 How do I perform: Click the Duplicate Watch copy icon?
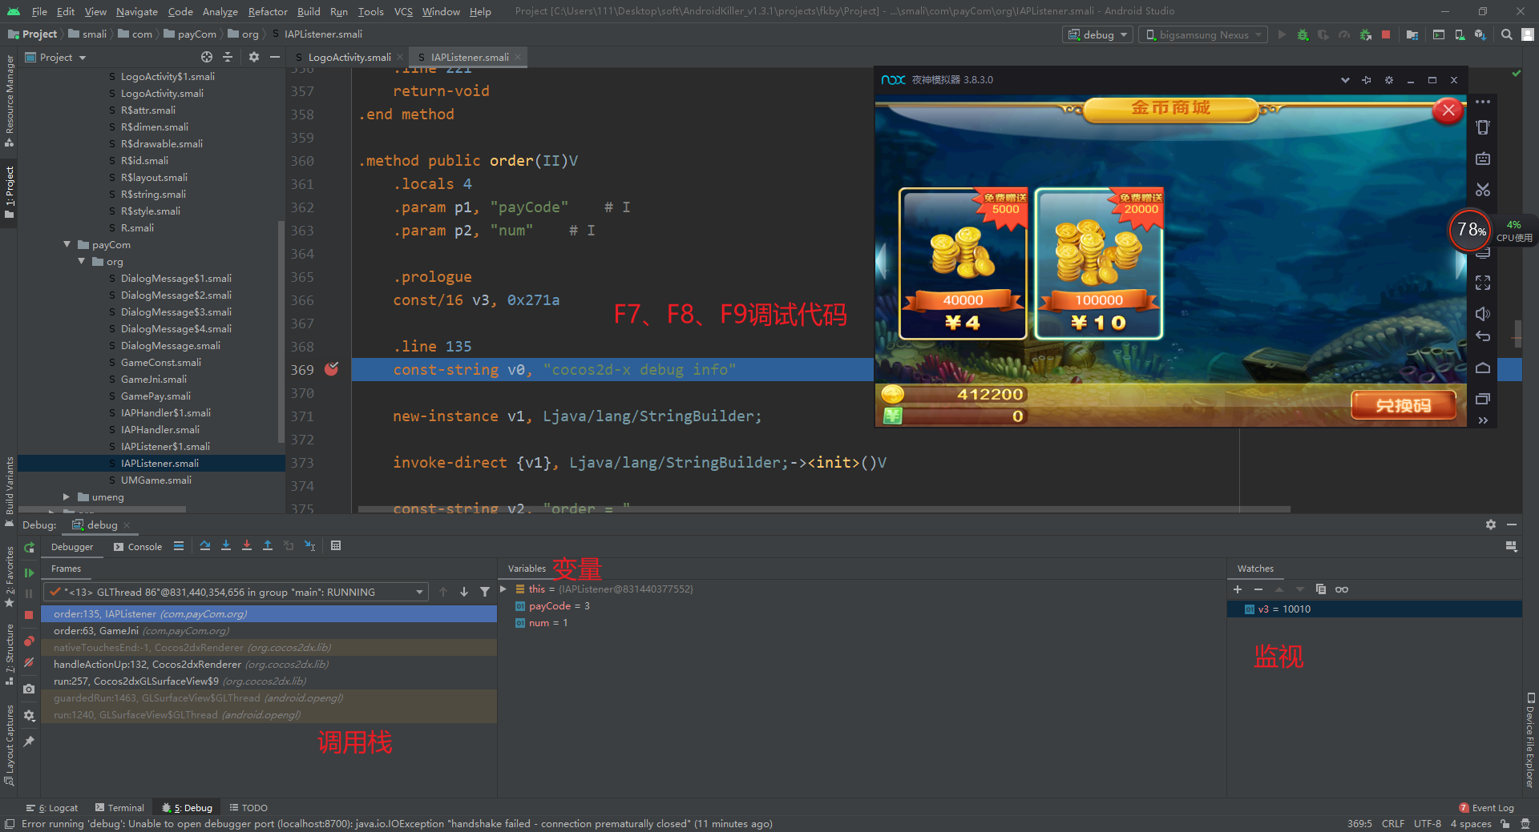click(1321, 589)
